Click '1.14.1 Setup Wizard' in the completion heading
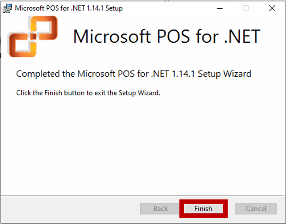The image size is (286, 224). (x=211, y=74)
